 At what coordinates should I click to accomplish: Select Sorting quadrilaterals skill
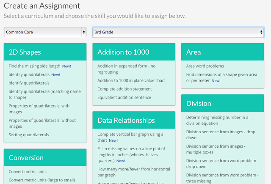coord(29,135)
